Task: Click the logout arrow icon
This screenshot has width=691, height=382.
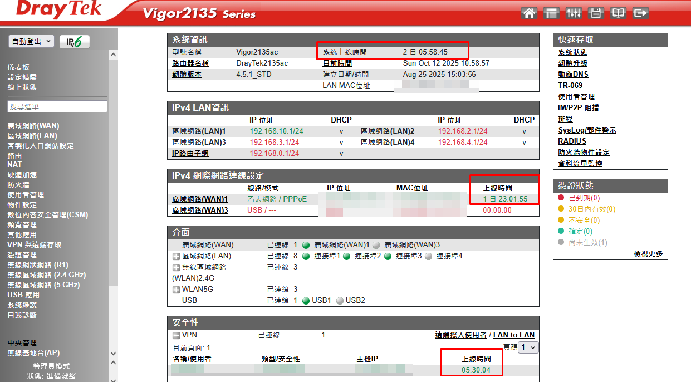Action: point(641,13)
